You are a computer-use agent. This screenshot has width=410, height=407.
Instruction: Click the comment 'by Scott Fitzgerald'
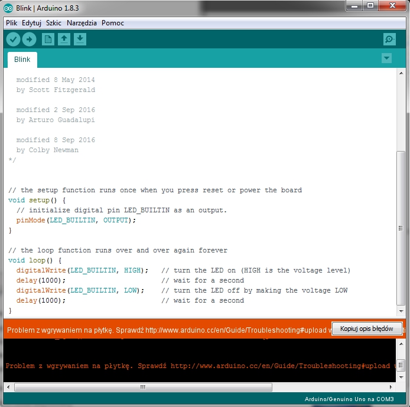point(56,90)
